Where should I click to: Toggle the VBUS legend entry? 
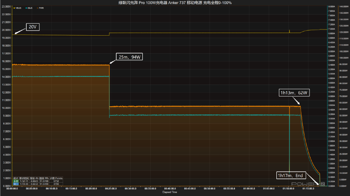[17, 8]
